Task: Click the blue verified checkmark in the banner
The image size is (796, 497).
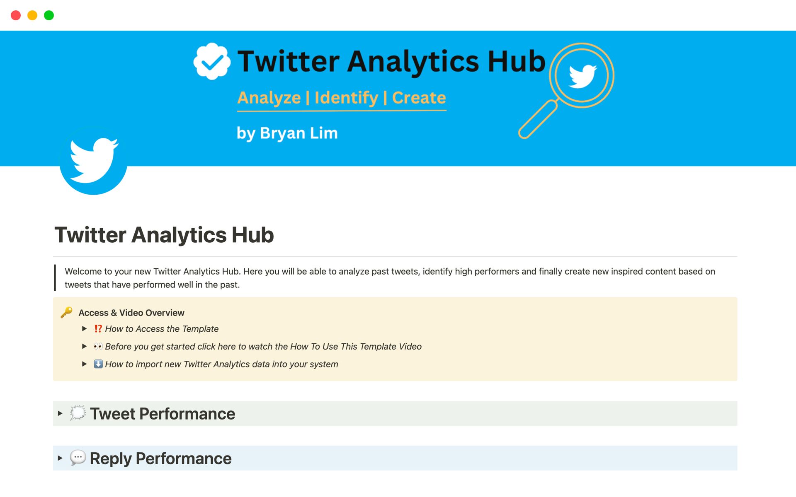Action: pos(212,61)
